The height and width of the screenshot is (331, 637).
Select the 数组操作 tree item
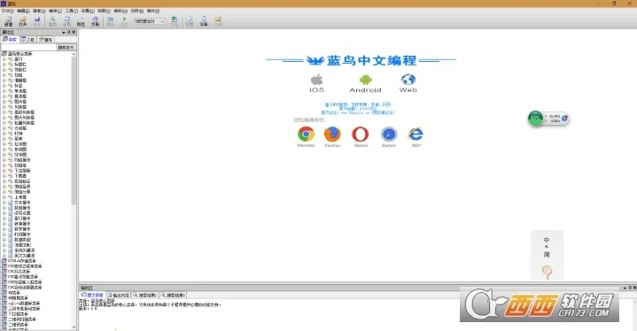[x=22, y=208]
